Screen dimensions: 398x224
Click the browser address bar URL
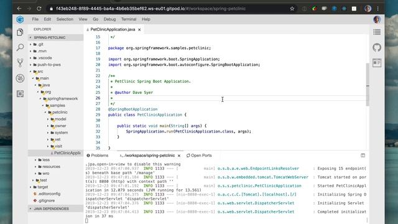(x=150, y=9)
